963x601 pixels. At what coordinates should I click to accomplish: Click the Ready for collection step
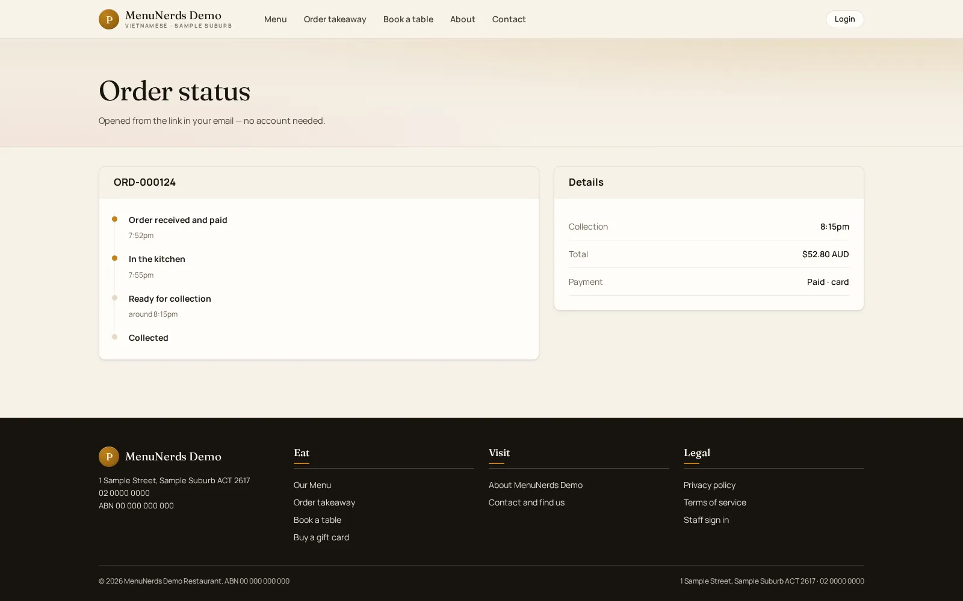170,299
